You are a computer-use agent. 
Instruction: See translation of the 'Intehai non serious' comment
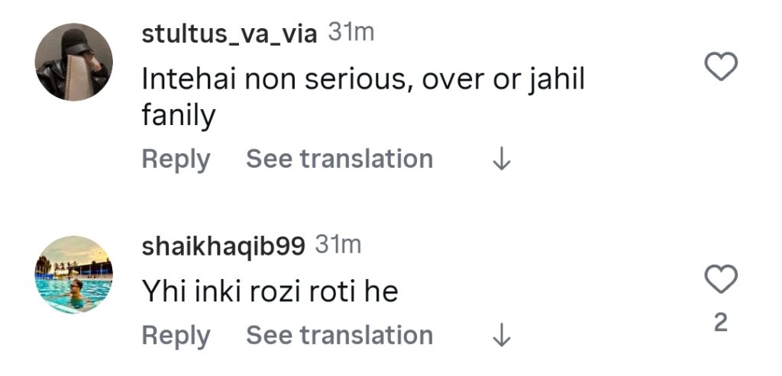339,159
